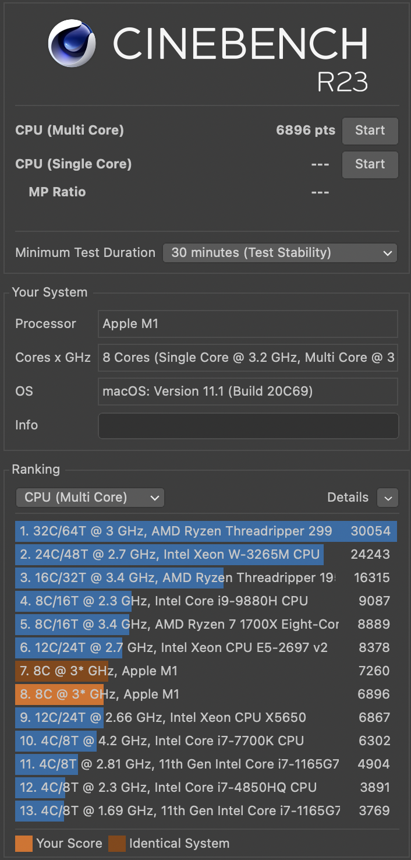Image resolution: width=411 pixels, height=860 pixels.
Task: Start the CPU Multi Core test
Action: pos(370,131)
